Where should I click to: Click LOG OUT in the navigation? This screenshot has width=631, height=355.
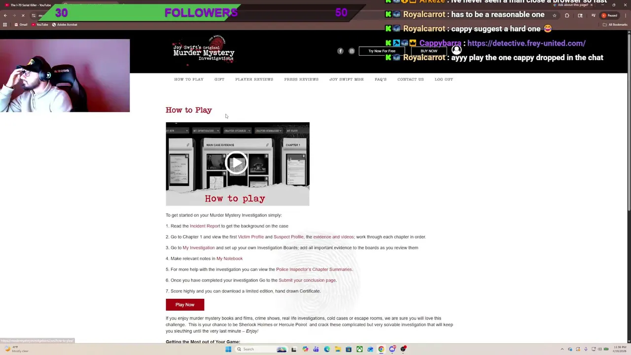[x=444, y=79]
